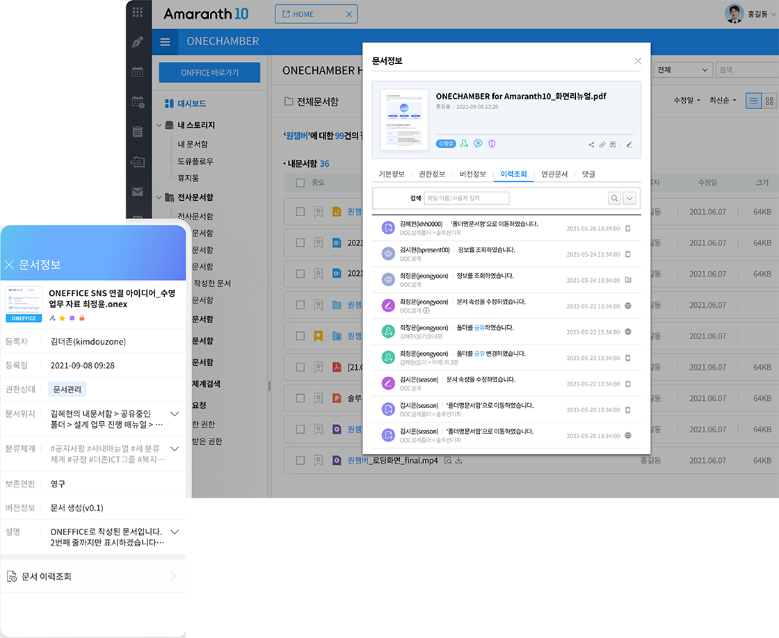Switch to the 기본정보 tab
779x638 pixels.
(392, 174)
